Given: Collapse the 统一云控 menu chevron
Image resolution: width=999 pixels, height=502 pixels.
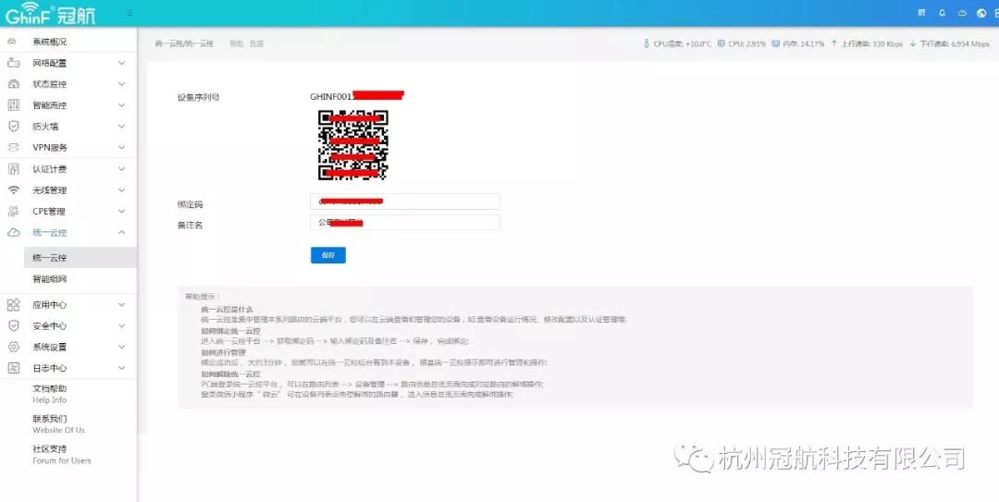Looking at the screenshot, I should point(122,233).
